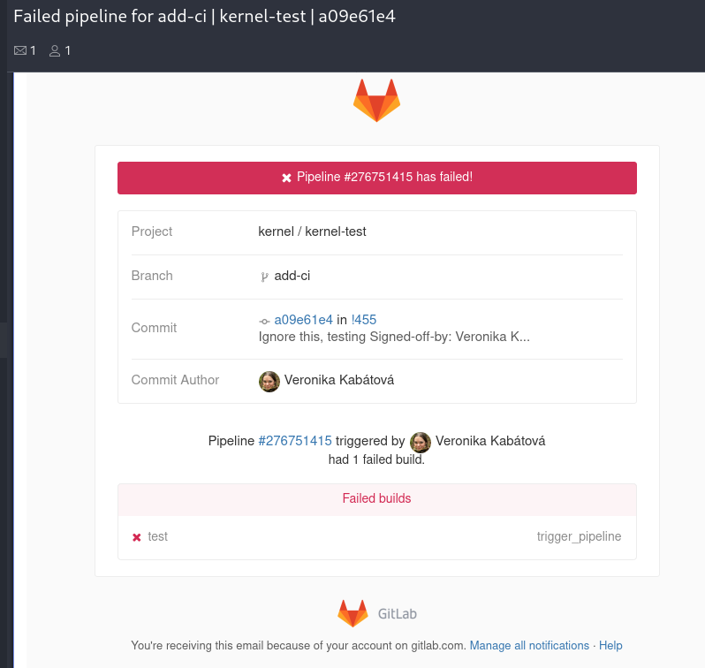The height and width of the screenshot is (668, 705).
Task: Click the red pipeline failed banner
Action: click(x=376, y=178)
